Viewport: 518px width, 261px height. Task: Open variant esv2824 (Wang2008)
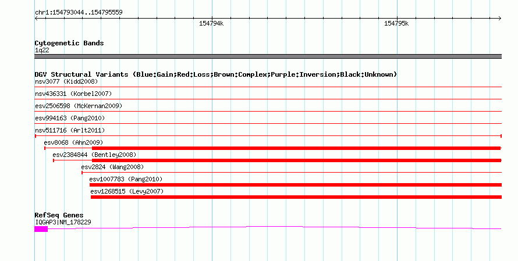112,167
